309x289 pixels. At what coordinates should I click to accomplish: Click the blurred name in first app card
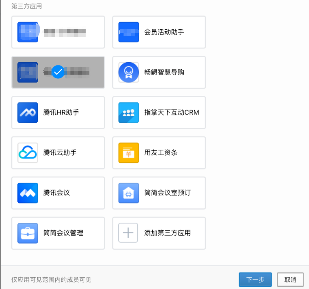(65, 32)
